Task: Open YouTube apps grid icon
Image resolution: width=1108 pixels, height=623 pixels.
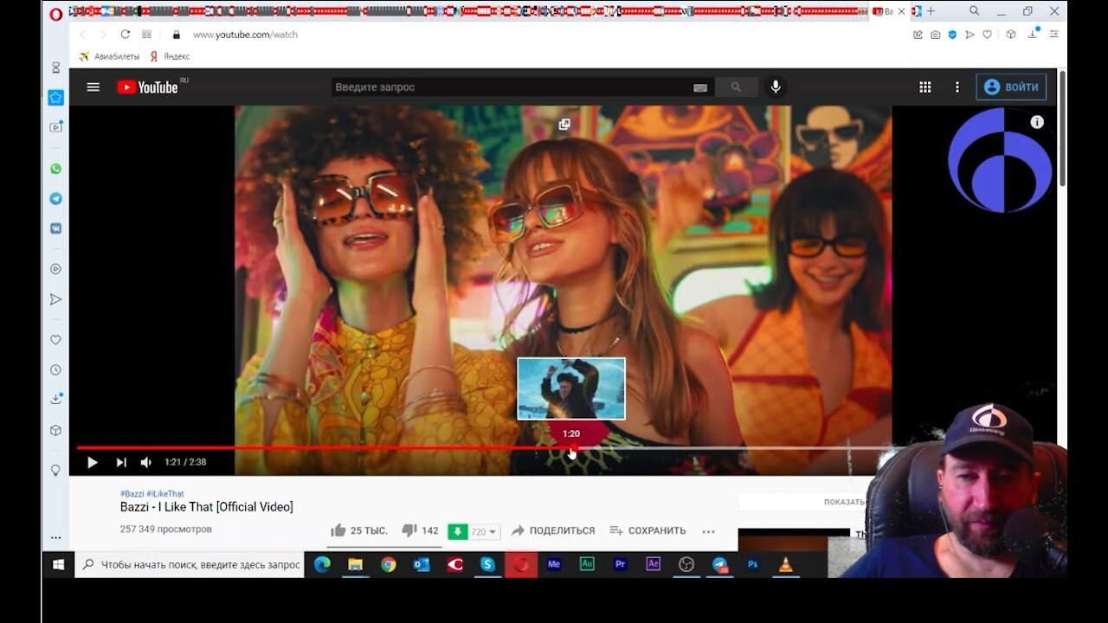Action: pyautogui.click(x=924, y=87)
